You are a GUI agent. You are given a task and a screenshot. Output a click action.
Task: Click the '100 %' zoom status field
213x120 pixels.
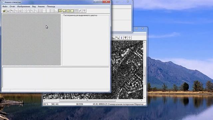46,104
